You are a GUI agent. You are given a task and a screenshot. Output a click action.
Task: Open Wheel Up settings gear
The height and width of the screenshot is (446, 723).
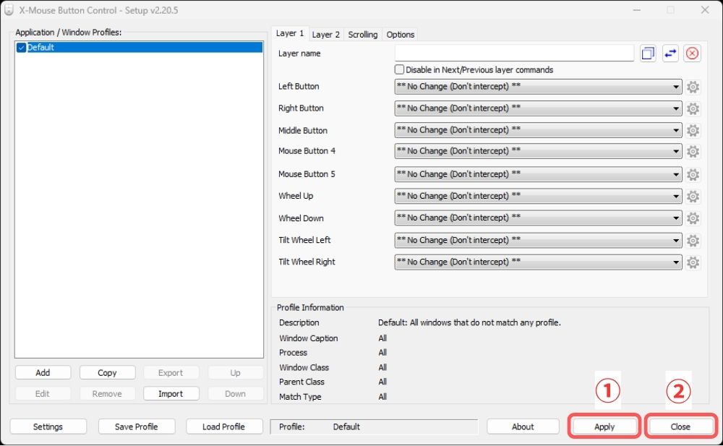pos(693,197)
